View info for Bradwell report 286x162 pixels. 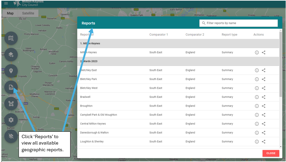point(257,97)
